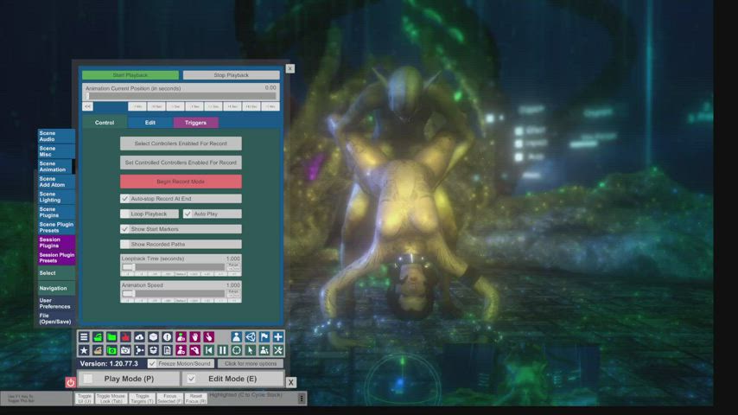This screenshot has width=738, height=415.
Task: Click the Stop Playback button
Action: click(231, 75)
